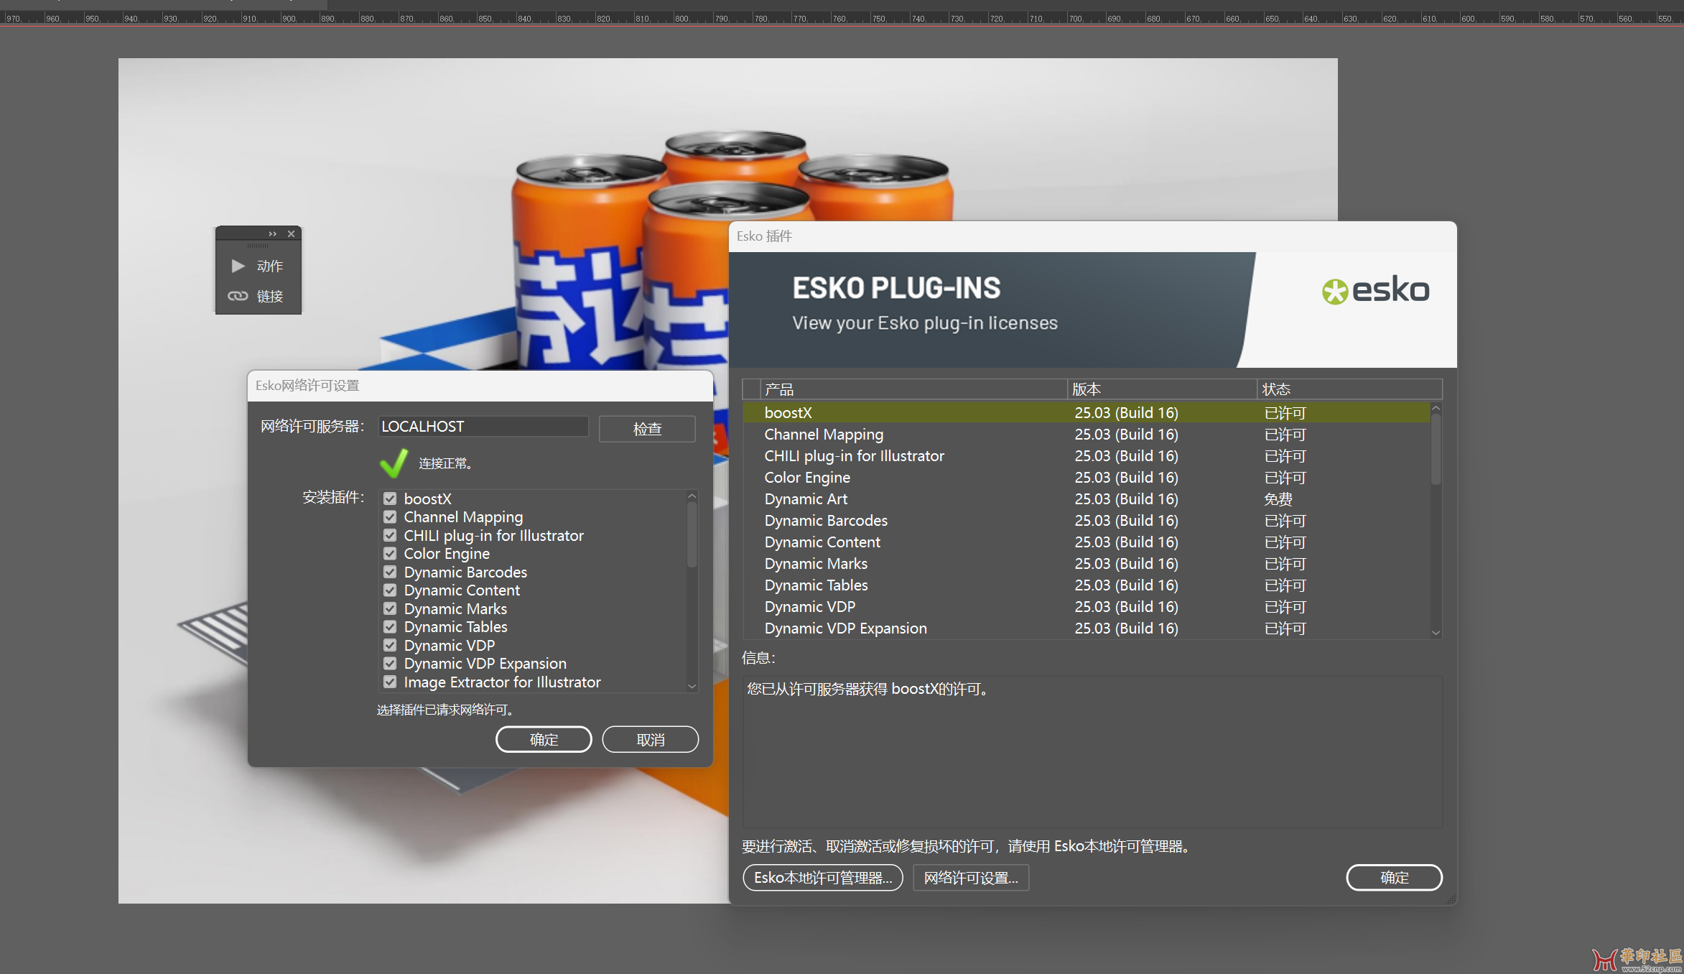Select CHILI plug-in for Illustrator product row
The width and height of the screenshot is (1684, 974).
[1086, 456]
